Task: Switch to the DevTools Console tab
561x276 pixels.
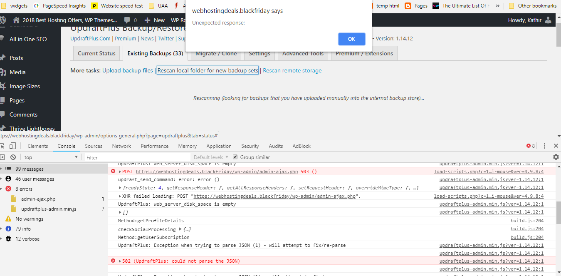Action: tap(67, 146)
